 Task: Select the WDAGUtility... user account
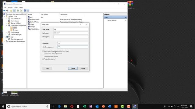click(35, 29)
